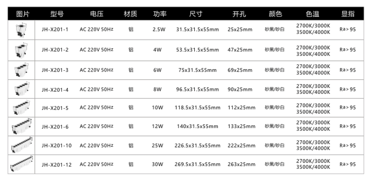371x180 pixels.
Task: Click the 色温 column header
Action: tap(312, 14)
